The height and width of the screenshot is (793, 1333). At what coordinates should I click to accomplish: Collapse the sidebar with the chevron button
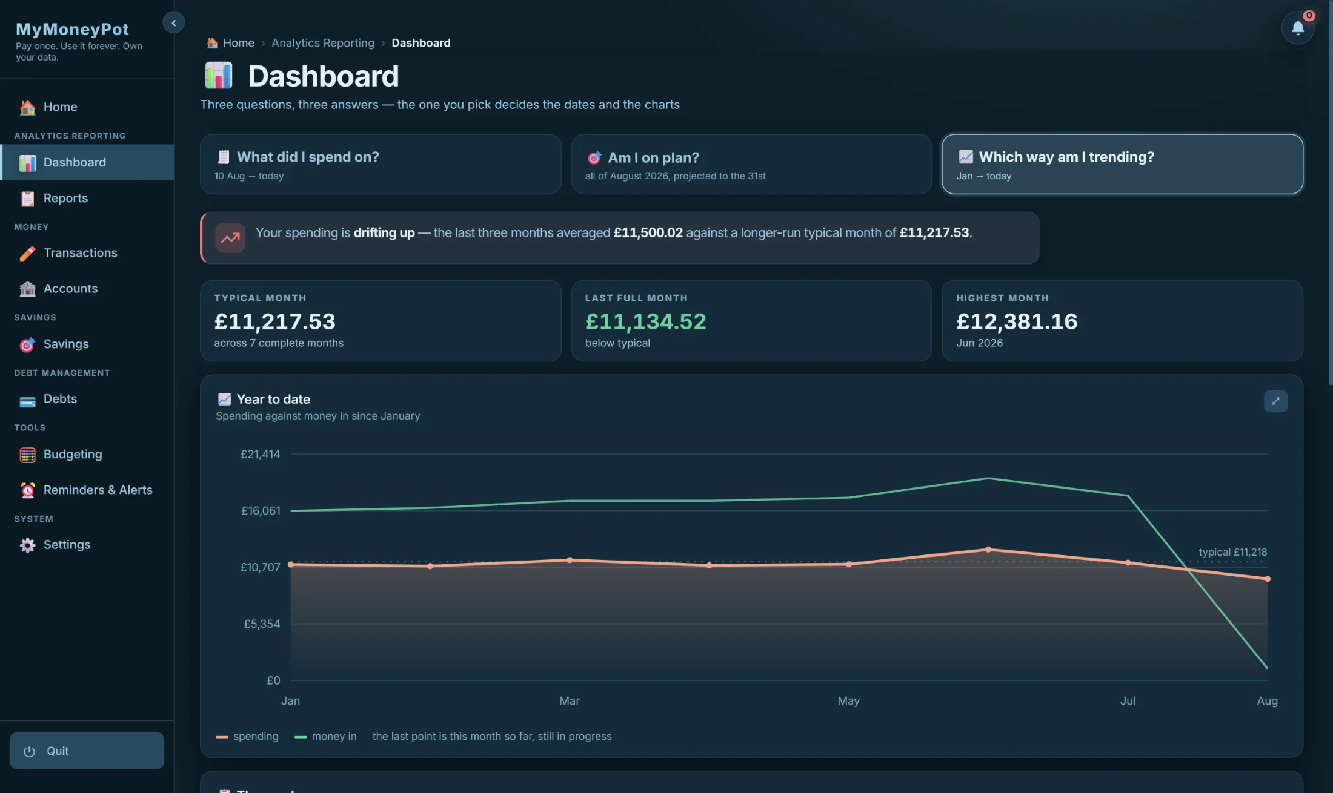pos(173,23)
